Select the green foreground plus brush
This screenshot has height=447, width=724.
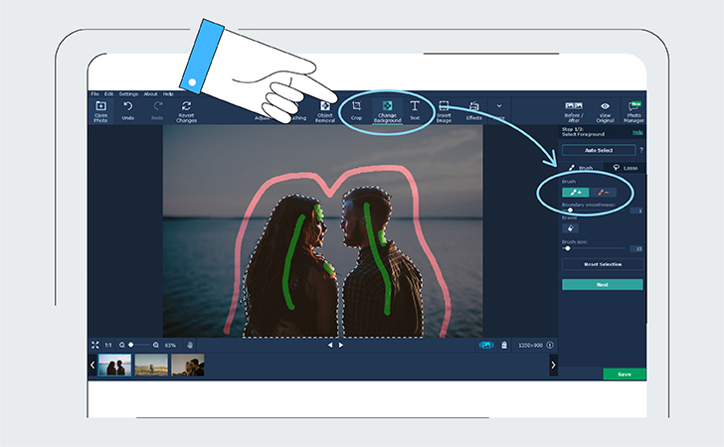pyautogui.click(x=575, y=193)
